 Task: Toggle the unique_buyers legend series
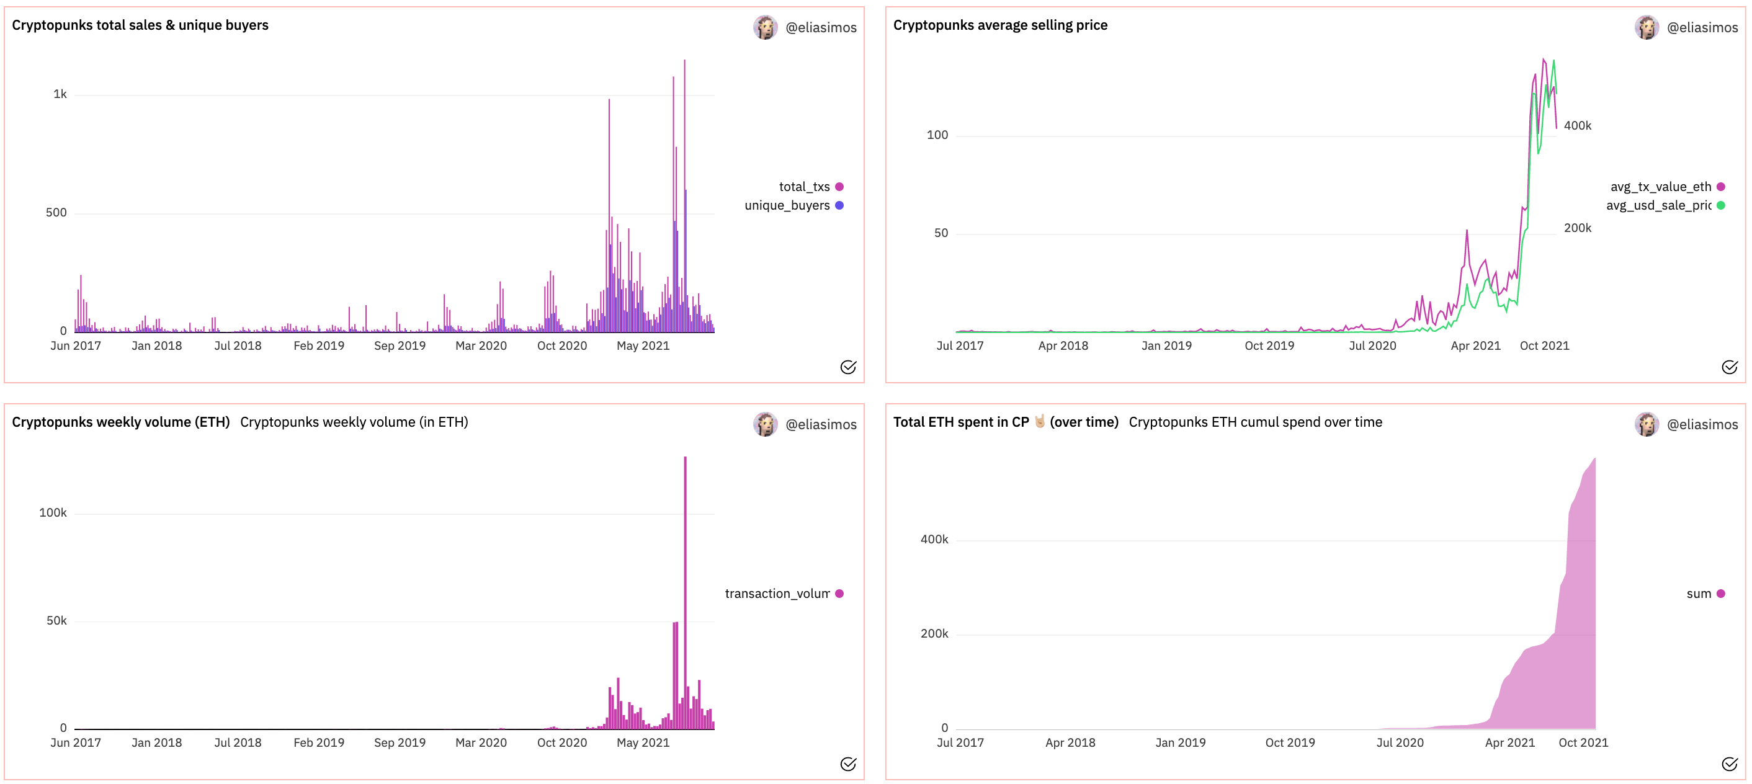click(x=787, y=205)
